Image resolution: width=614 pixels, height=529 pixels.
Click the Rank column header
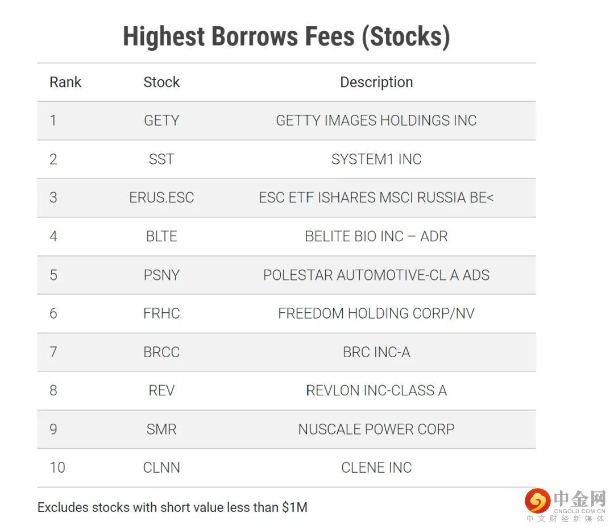tap(65, 82)
